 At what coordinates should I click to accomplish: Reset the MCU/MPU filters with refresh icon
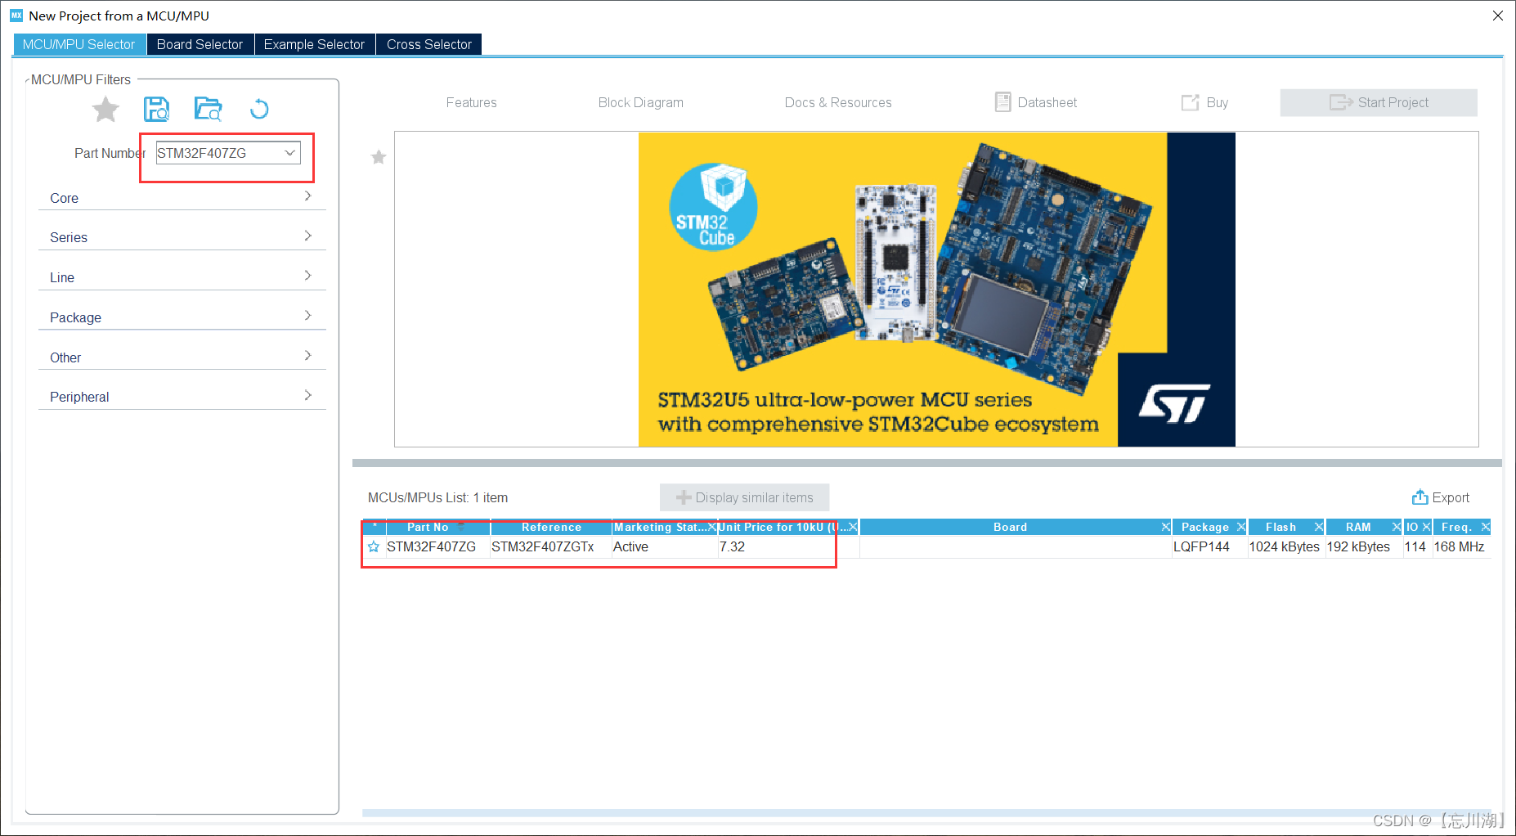[259, 108]
